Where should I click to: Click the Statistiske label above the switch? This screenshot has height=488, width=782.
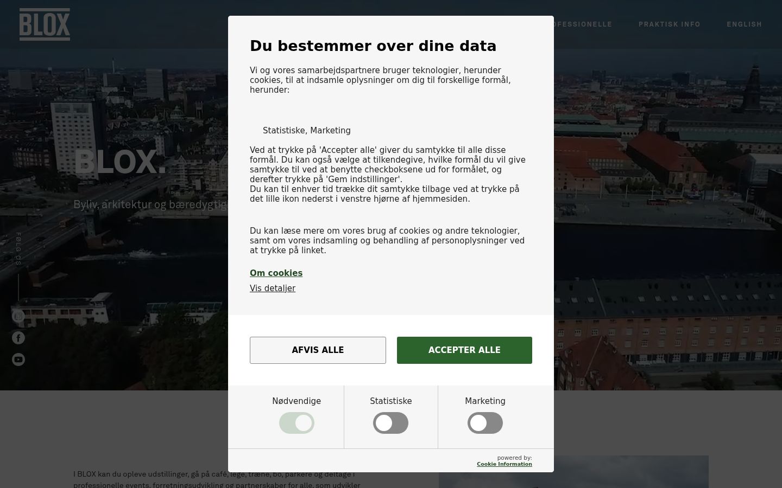(x=390, y=401)
